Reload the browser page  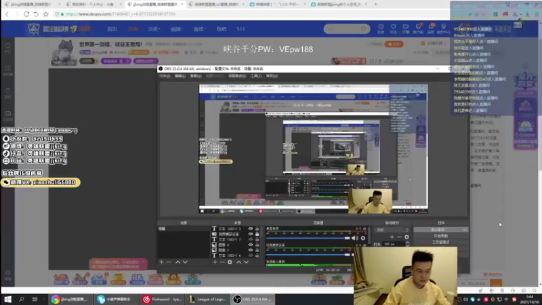pyautogui.click(x=26, y=14)
